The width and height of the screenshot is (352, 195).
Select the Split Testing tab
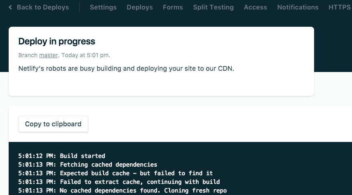[213, 7]
